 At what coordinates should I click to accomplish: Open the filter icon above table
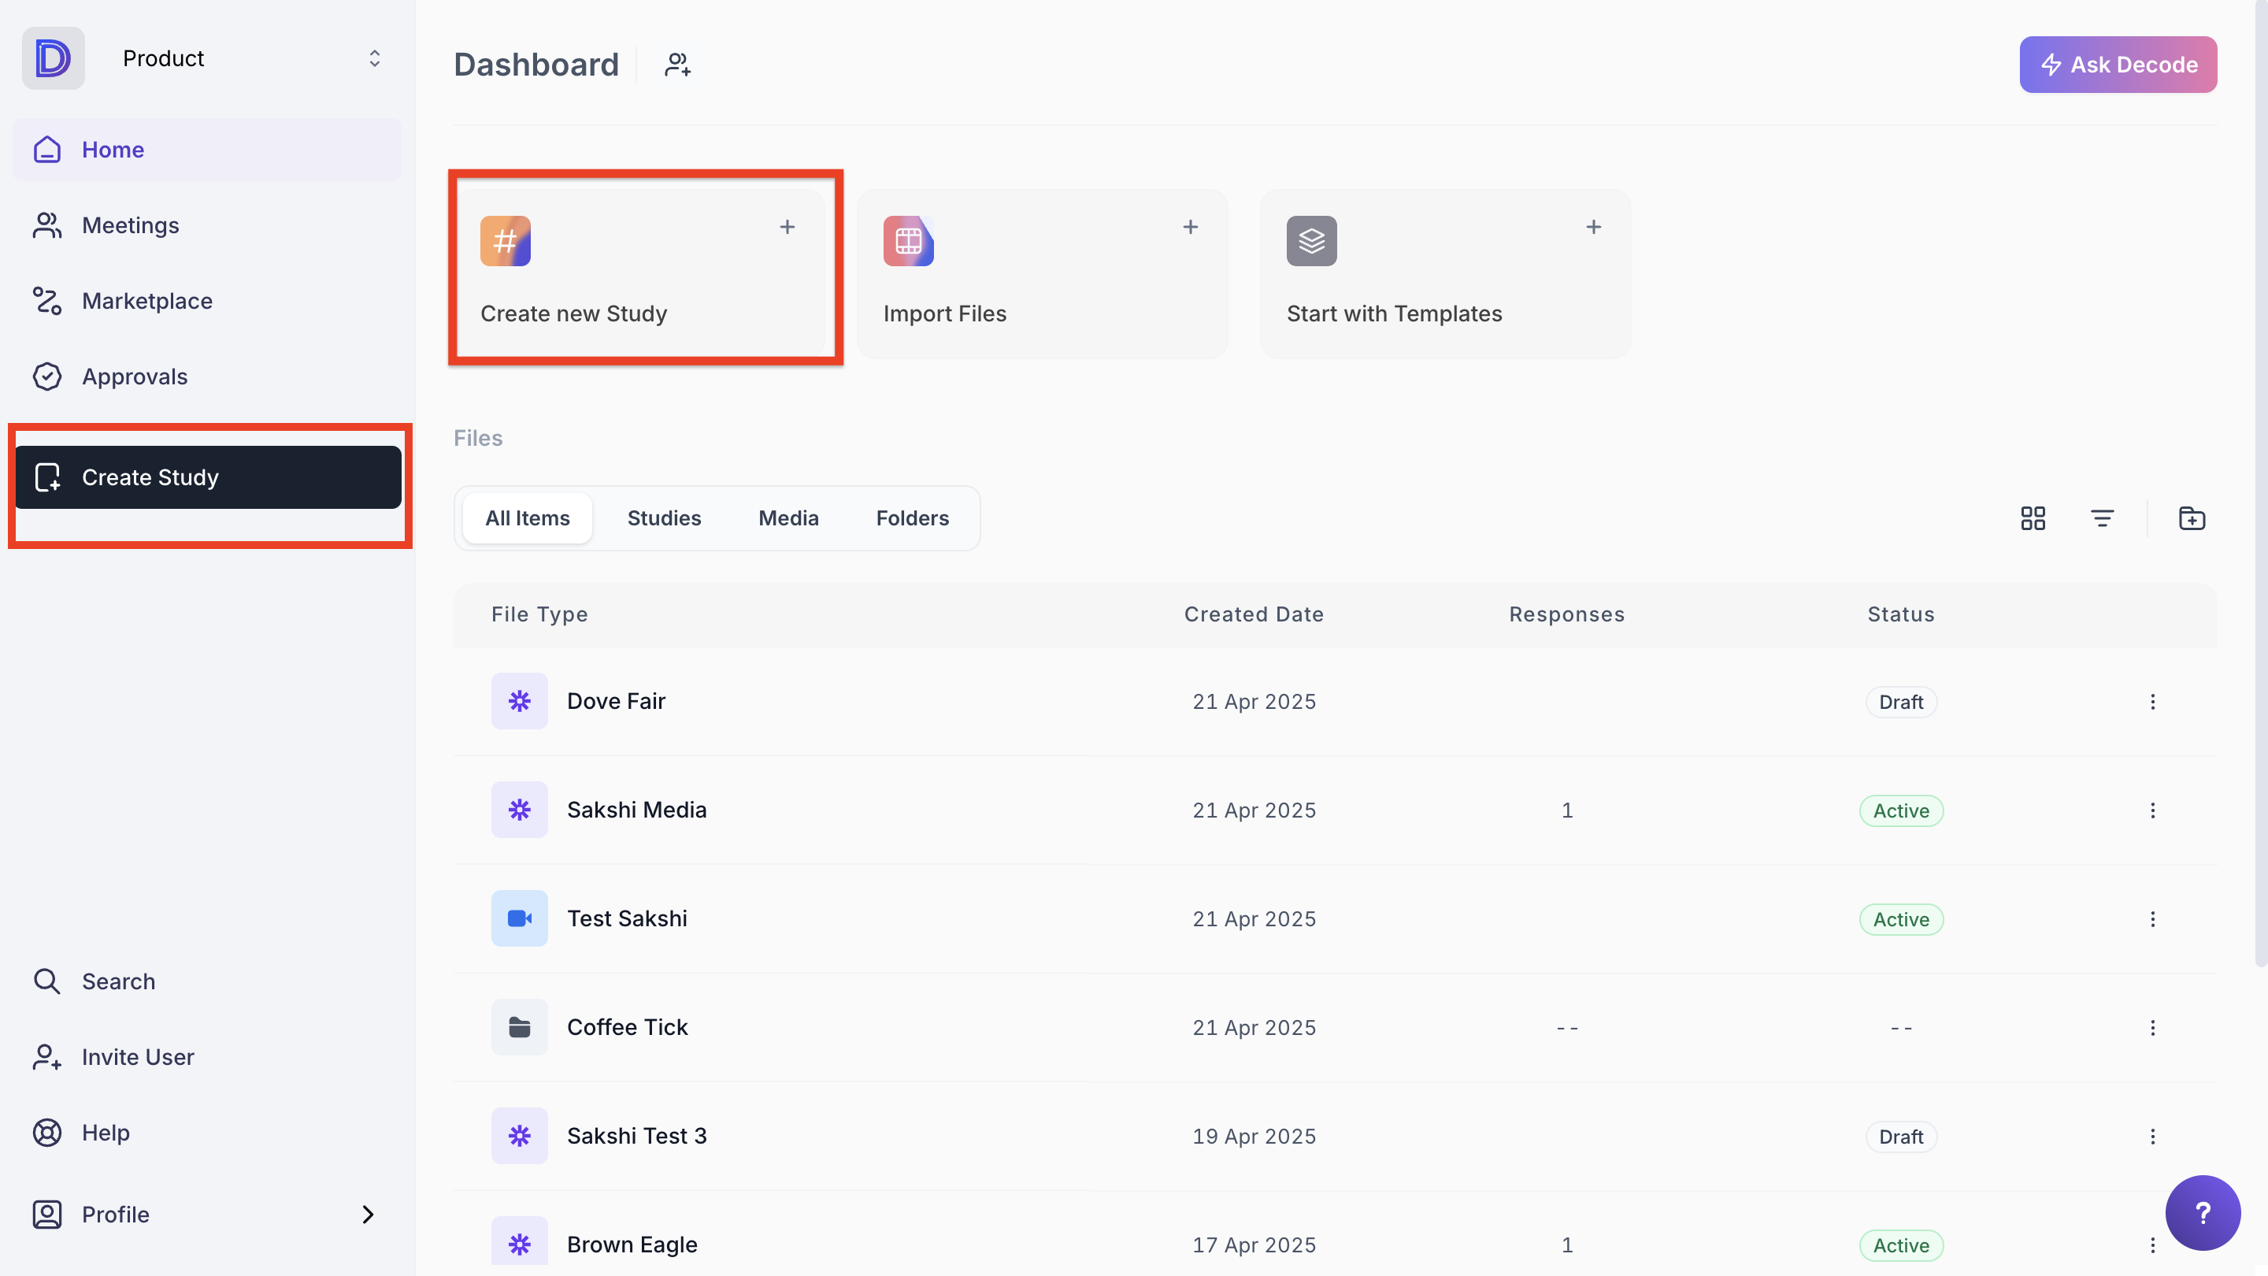[2102, 517]
